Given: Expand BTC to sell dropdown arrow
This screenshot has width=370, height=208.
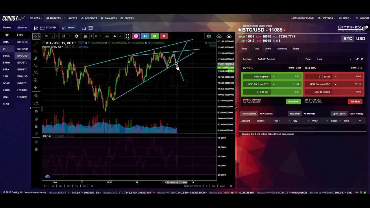Looking at the screenshot, I should click(x=335, y=77).
